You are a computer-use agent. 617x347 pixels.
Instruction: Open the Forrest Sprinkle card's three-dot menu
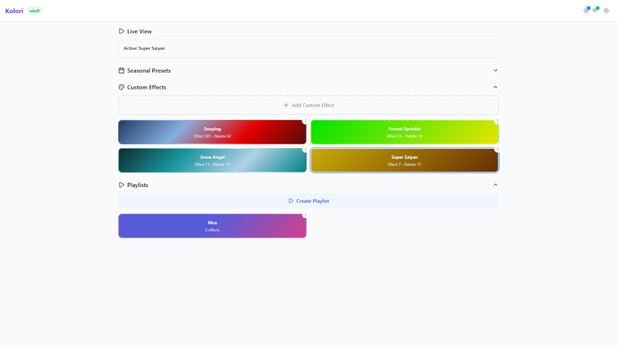(x=498, y=121)
